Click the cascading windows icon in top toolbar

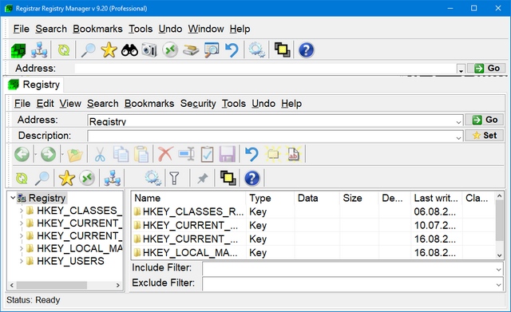[x=282, y=50]
